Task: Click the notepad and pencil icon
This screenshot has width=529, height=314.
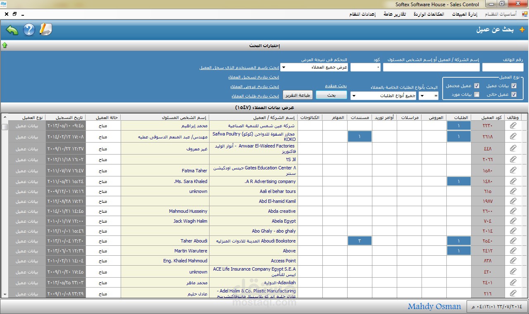Action: [x=46, y=30]
